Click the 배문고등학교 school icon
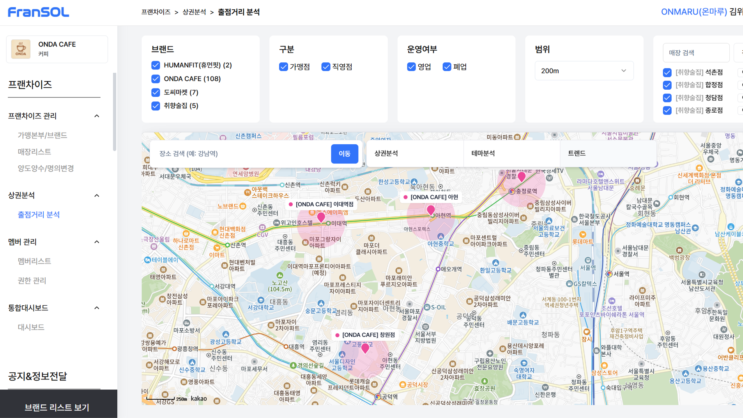 (523, 315)
